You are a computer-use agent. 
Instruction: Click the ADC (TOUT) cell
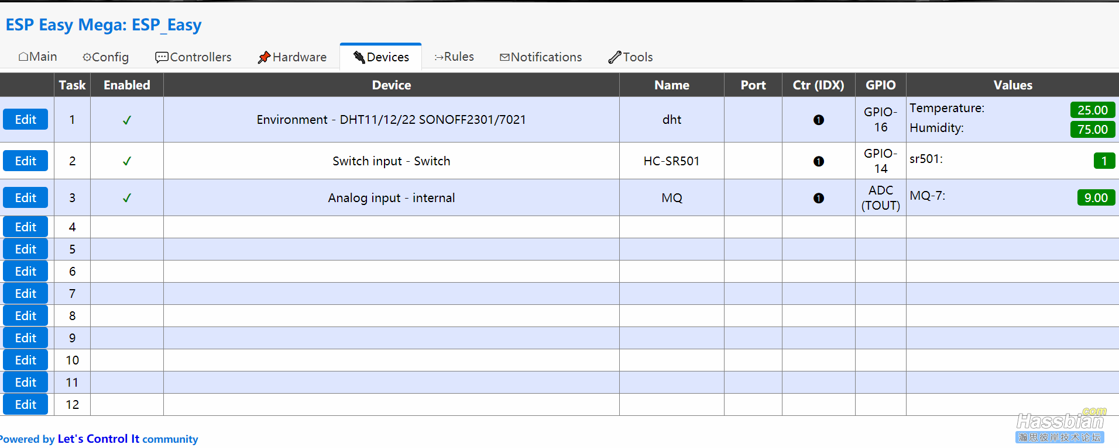(x=881, y=197)
